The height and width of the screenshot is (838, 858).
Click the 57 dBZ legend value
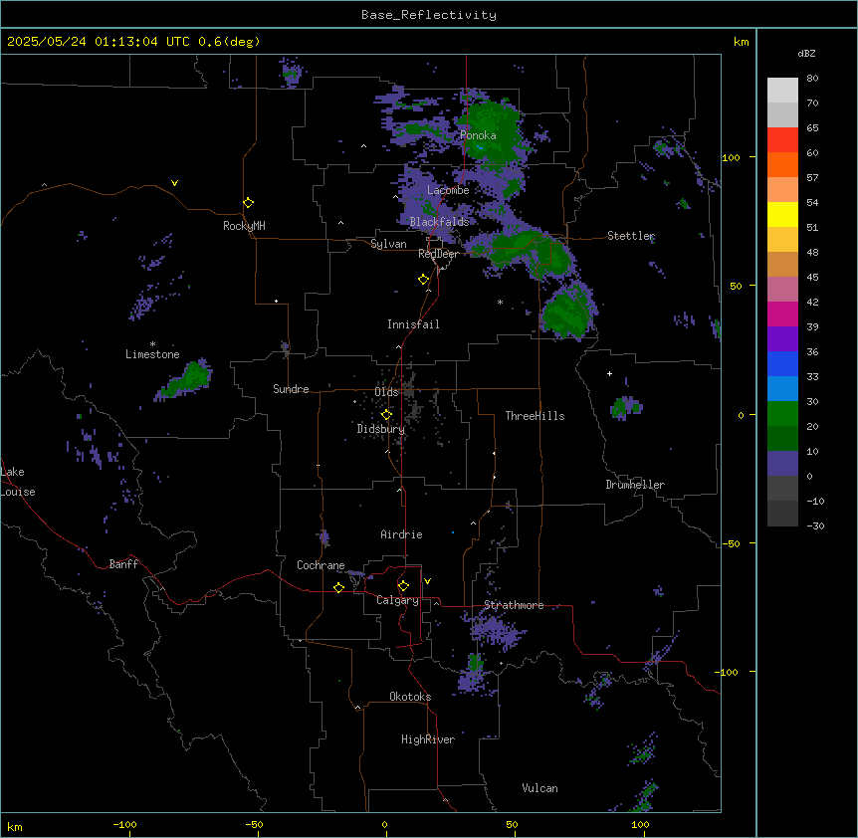(812, 178)
